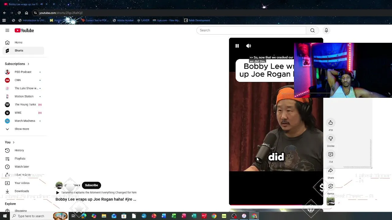Open PBD Podcast subscription
This screenshot has height=220, width=392.
pos(23,72)
